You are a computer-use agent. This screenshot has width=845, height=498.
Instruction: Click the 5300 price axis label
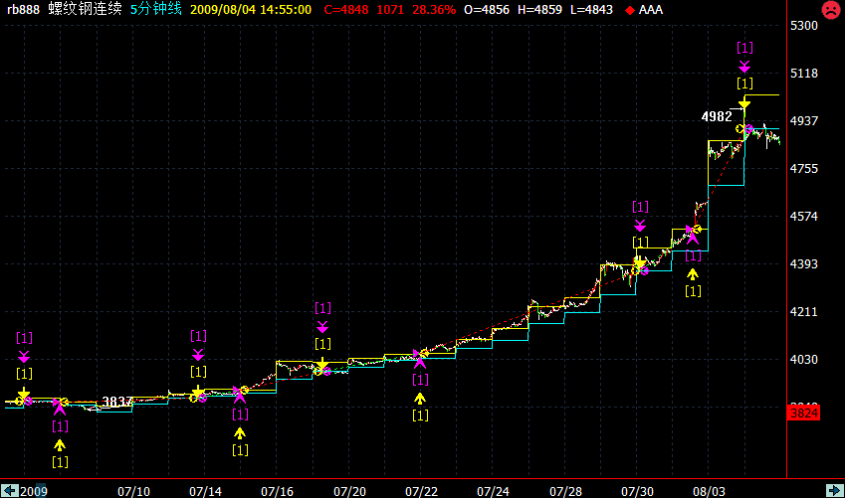(803, 25)
